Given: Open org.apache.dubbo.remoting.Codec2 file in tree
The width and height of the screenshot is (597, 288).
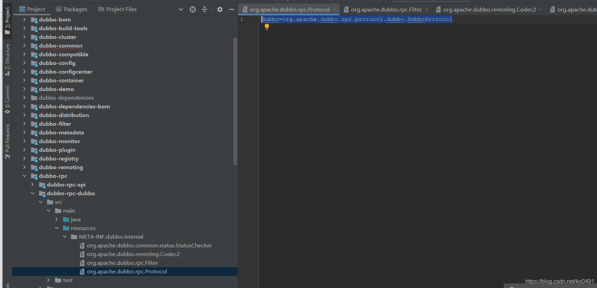Looking at the screenshot, I should (x=133, y=254).
